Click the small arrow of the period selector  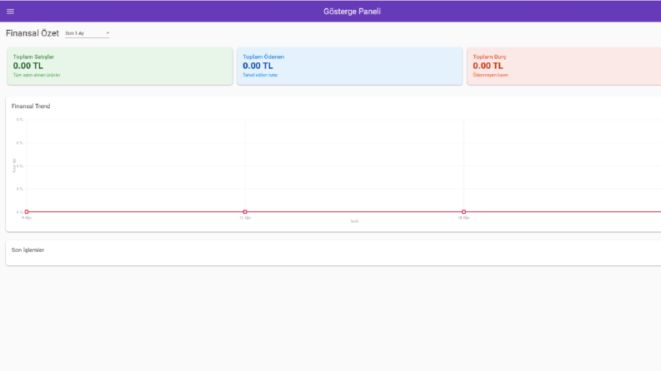click(x=108, y=32)
